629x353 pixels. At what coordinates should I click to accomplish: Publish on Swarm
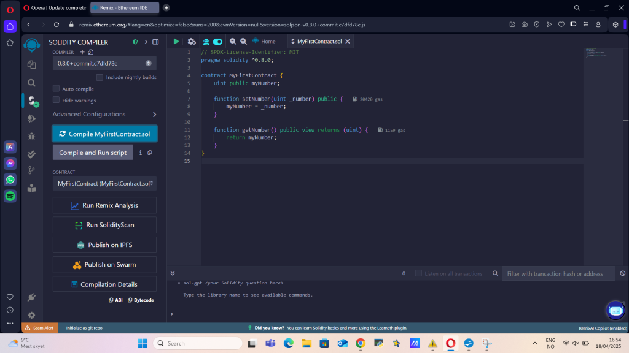104,265
